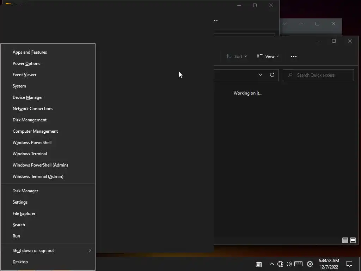Image resolution: width=361 pixels, height=271 pixels.
Task: Click ellipsis in the dark back window
Action: pos(216,21)
